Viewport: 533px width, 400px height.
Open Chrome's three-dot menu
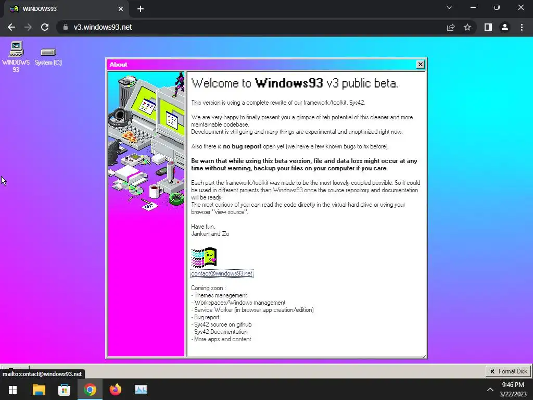[x=522, y=27]
